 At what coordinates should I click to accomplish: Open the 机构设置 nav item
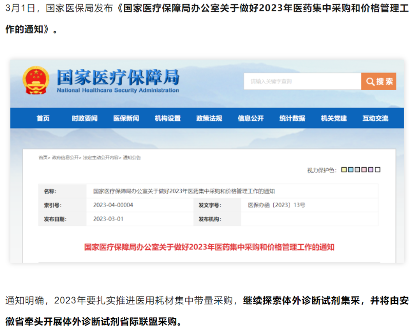click(x=167, y=118)
